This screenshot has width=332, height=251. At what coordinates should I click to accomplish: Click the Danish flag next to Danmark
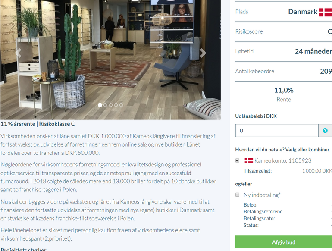pos(326,12)
